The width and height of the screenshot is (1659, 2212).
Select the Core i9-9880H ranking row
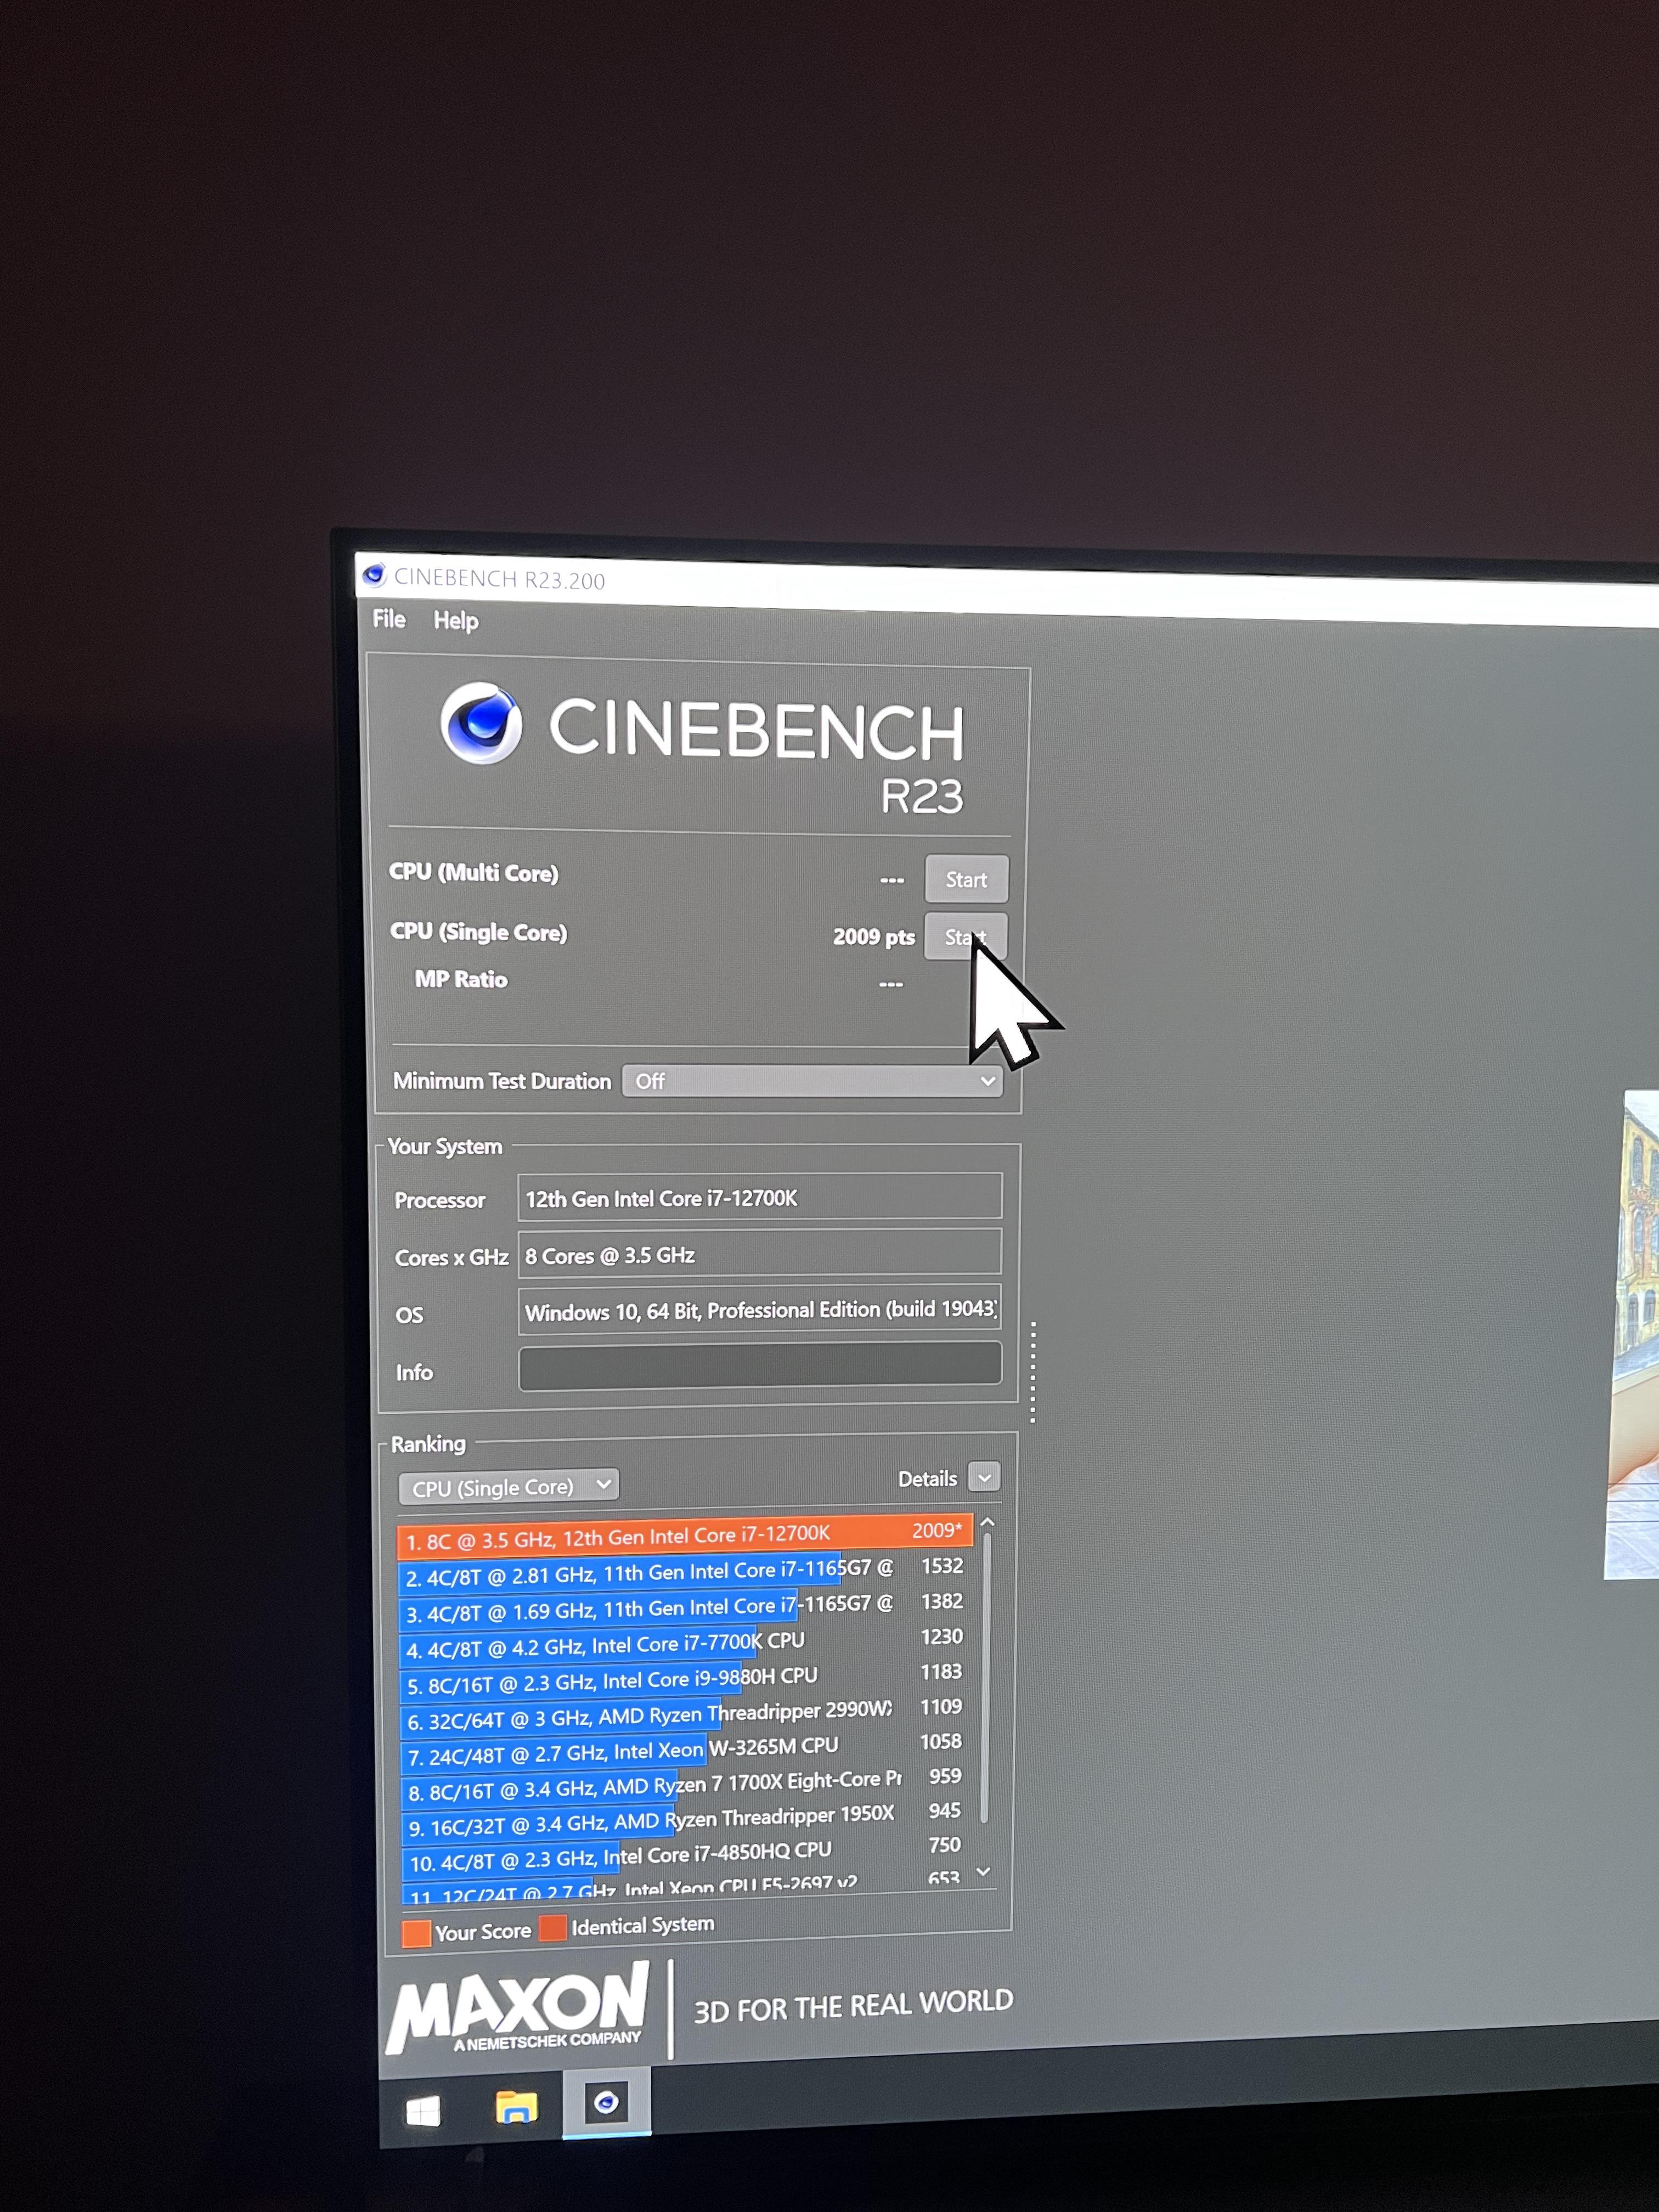click(x=685, y=1678)
